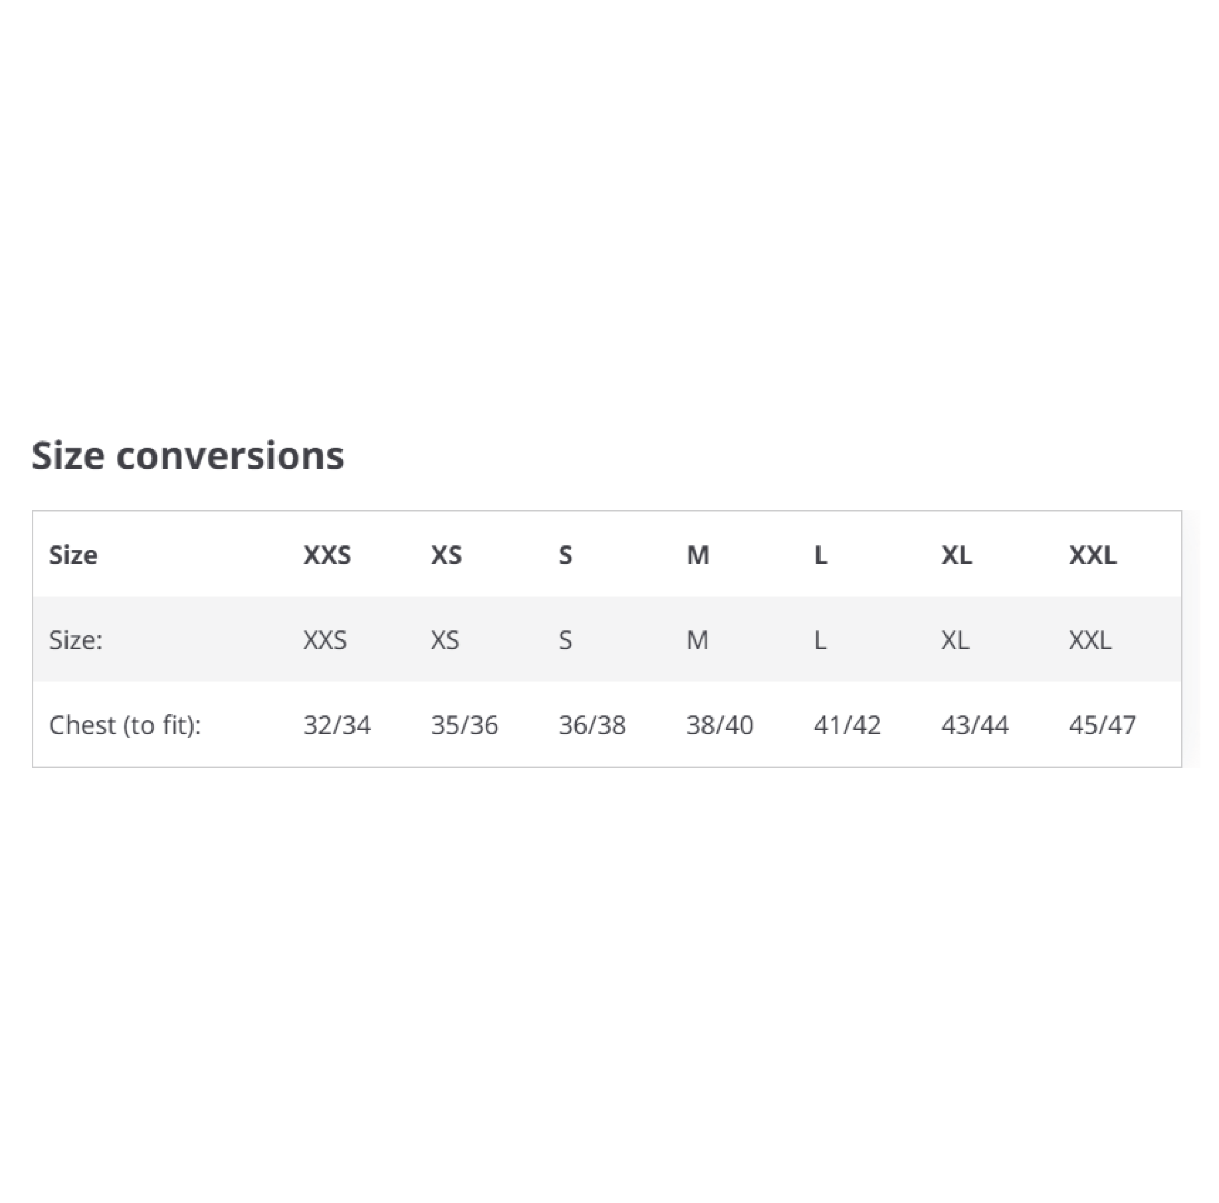Click the 41/42 chest measurement
The width and height of the screenshot is (1219, 1203).
point(847,725)
